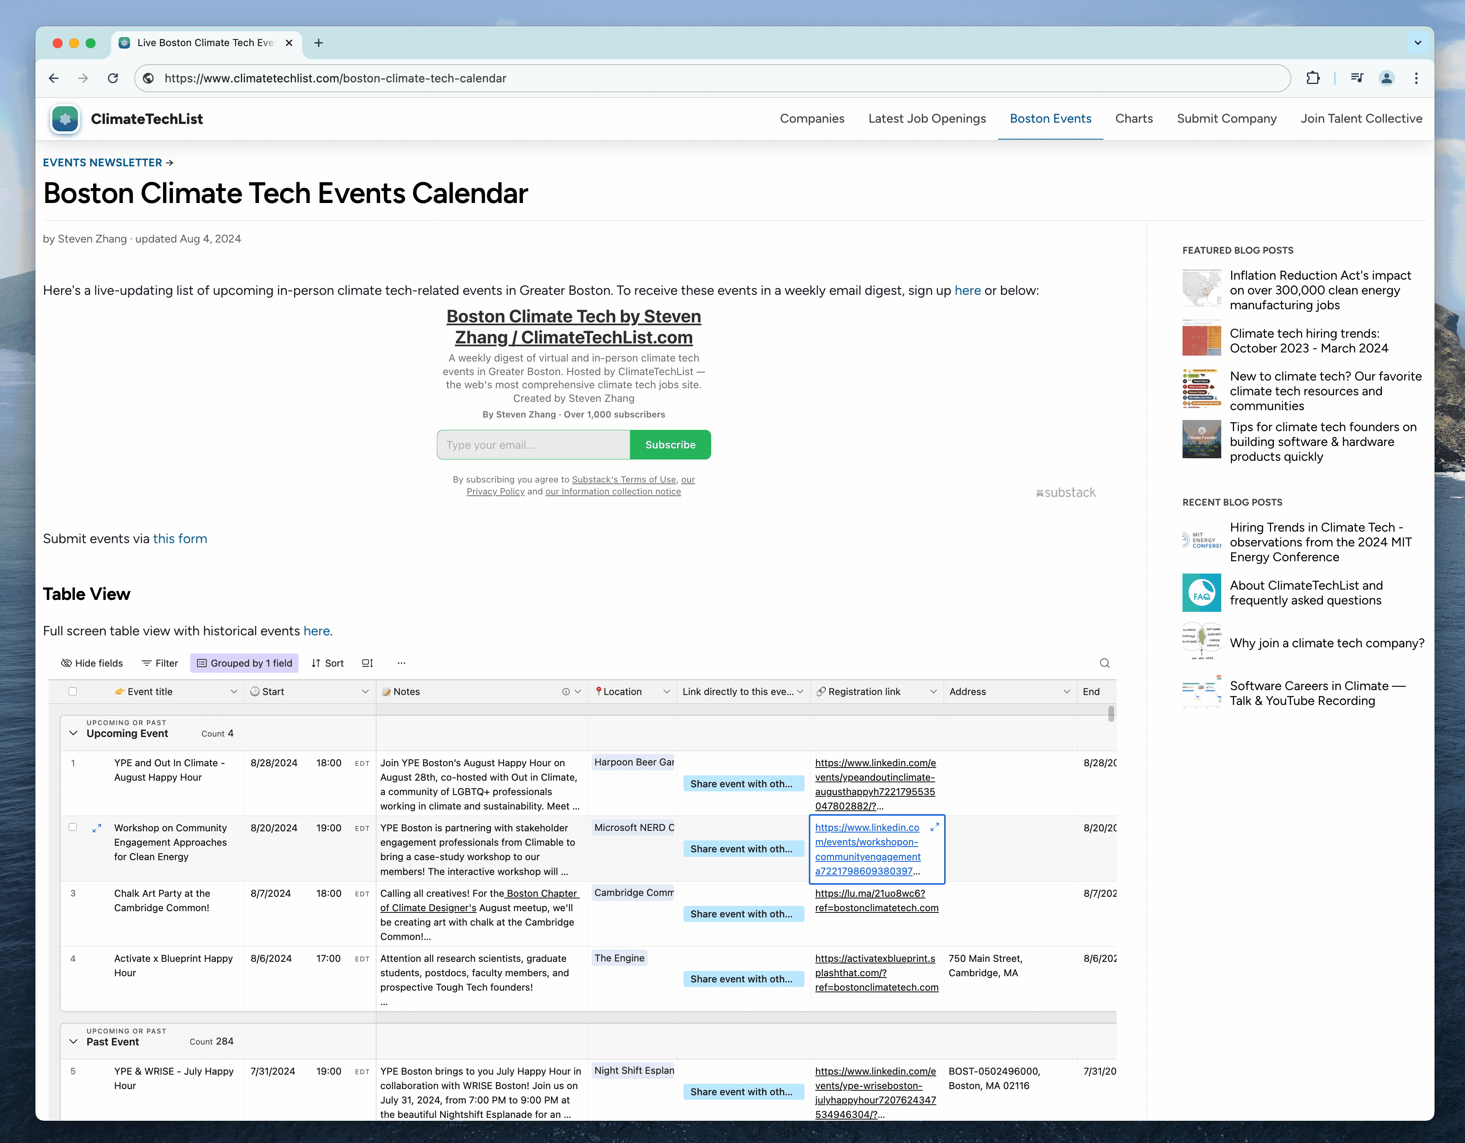The width and height of the screenshot is (1465, 1143).
Task: Open the Location column dropdown
Action: [666, 692]
